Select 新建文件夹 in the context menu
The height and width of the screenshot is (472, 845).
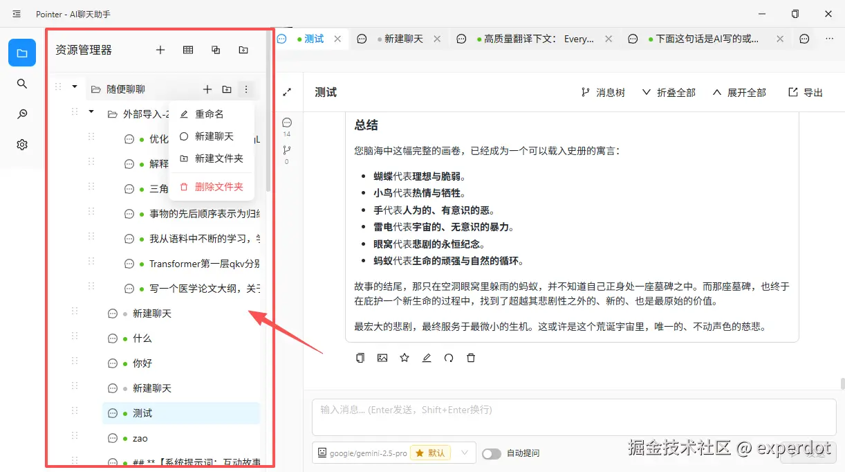pos(212,158)
